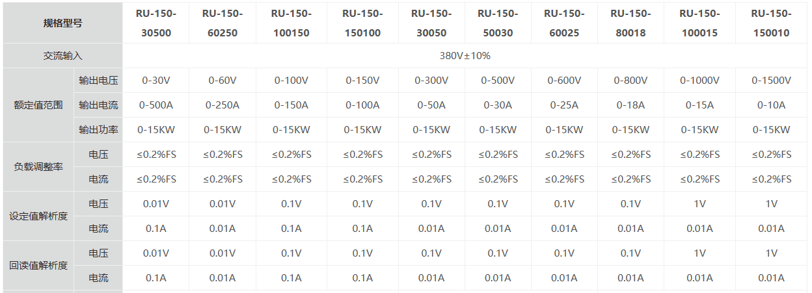Image resolution: width=812 pixels, height=293 pixels.
Task: Select the 0-500A output current cell
Action: coord(156,105)
